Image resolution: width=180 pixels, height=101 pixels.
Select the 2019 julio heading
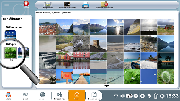coord(11,44)
